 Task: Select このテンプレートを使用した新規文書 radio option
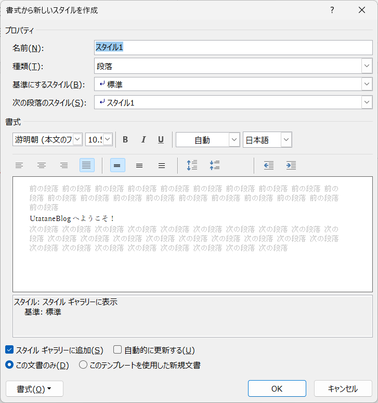[x=83, y=365]
